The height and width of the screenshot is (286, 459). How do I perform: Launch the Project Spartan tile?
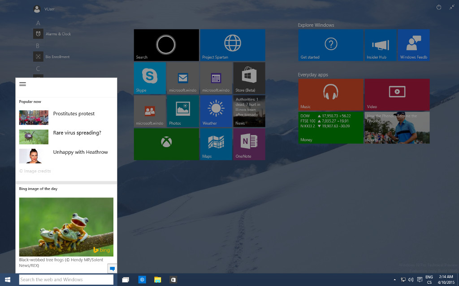click(x=233, y=45)
